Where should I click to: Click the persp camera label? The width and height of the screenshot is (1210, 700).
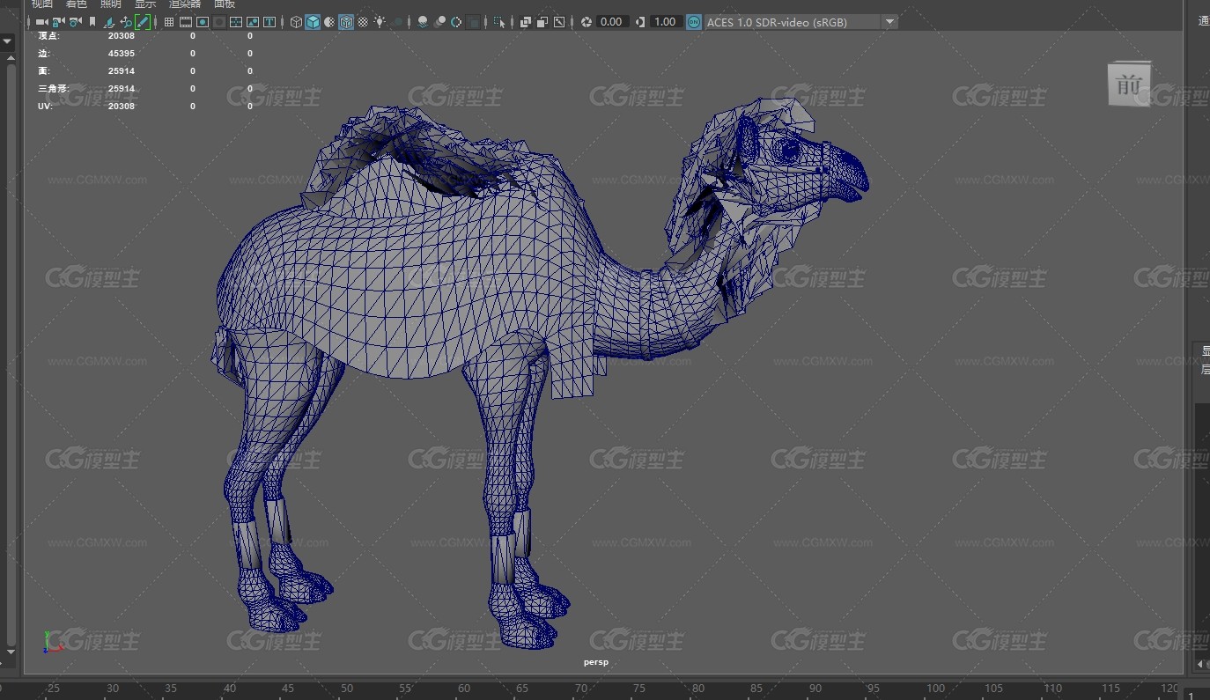[596, 662]
